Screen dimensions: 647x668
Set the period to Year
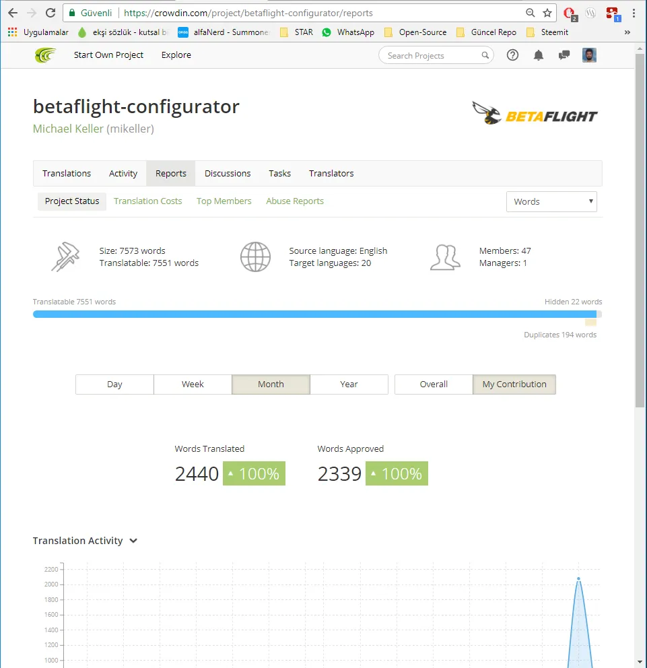click(349, 385)
